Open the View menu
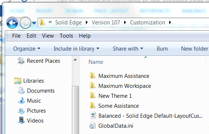 (48, 36)
